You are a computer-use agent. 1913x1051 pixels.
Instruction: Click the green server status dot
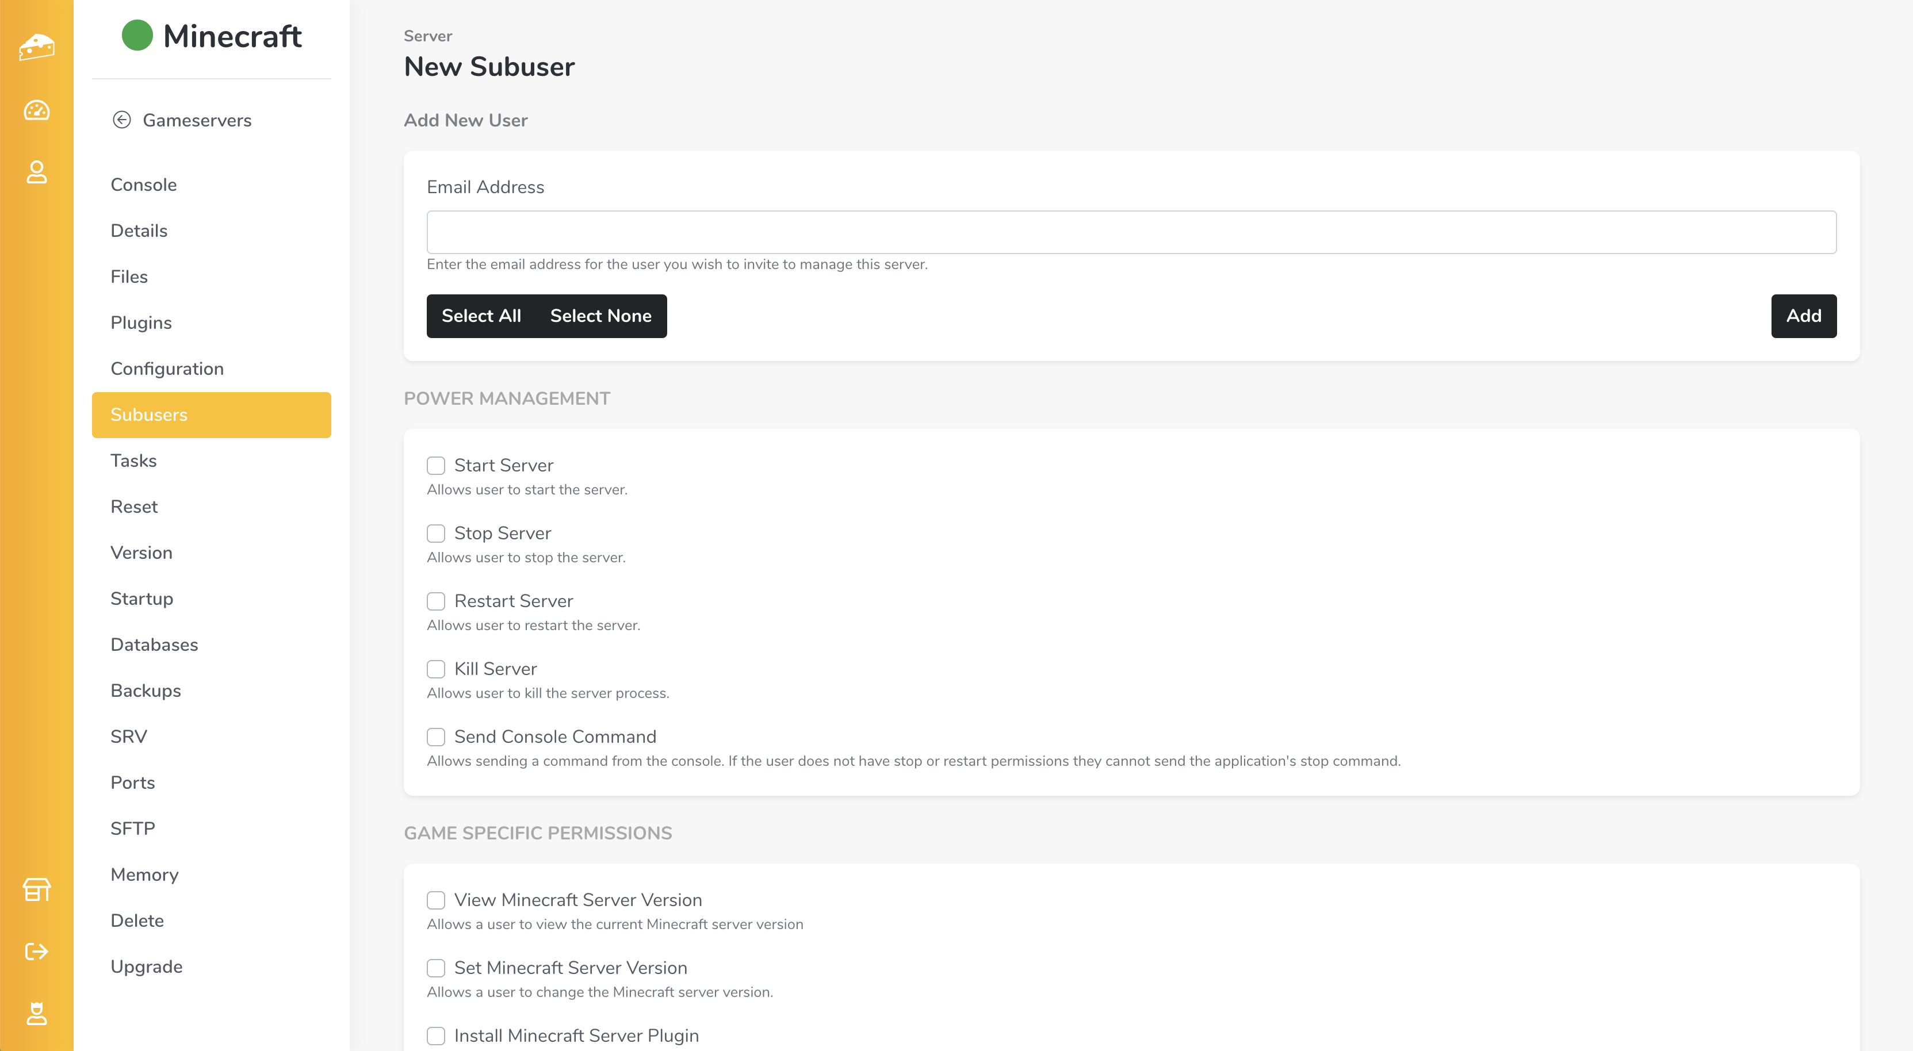[137, 36]
